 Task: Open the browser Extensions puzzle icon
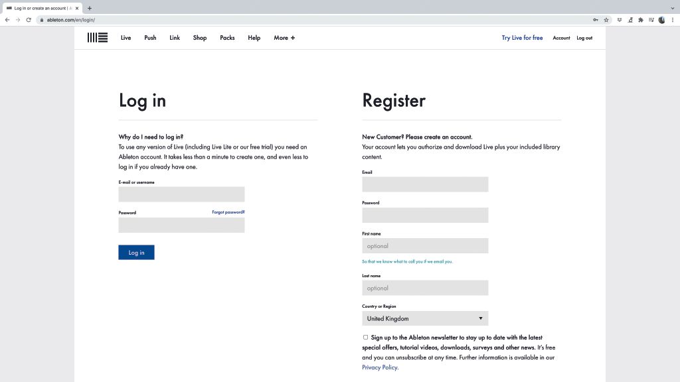tap(641, 20)
